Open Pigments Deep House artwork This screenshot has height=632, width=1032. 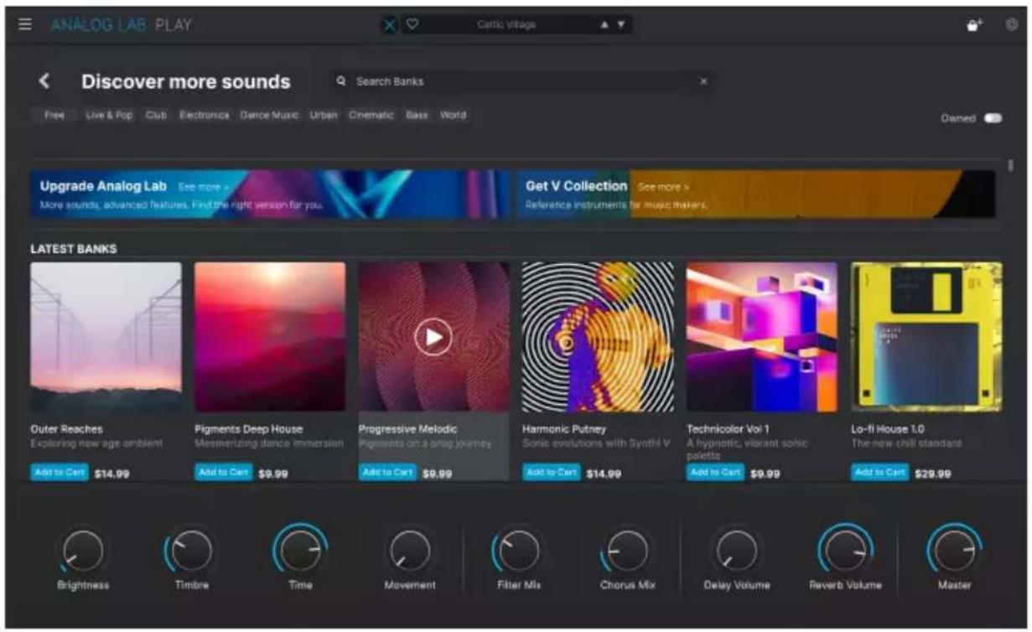[x=270, y=337]
